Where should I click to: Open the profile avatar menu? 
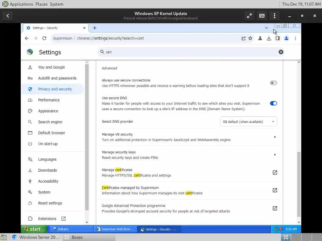(x=286, y=38)
